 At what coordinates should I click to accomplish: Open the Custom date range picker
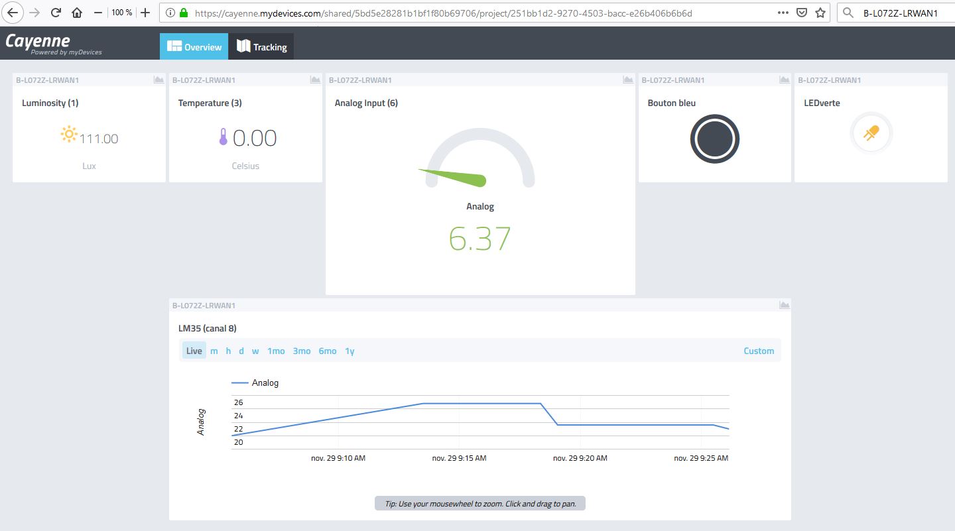759,351
